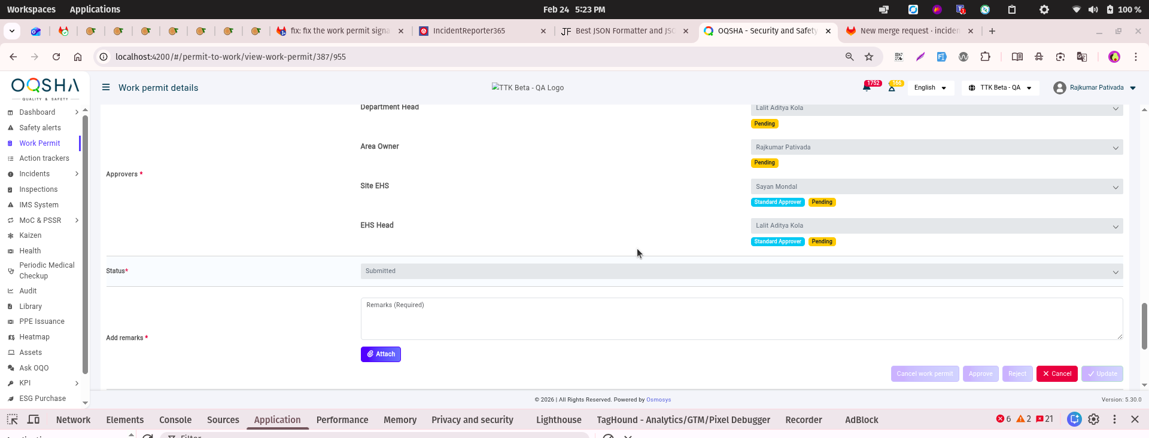Image resolution: width=1149 pixels, height=438 pixels.
Task: Click the red Cancel button
Action: point(1057,374)
